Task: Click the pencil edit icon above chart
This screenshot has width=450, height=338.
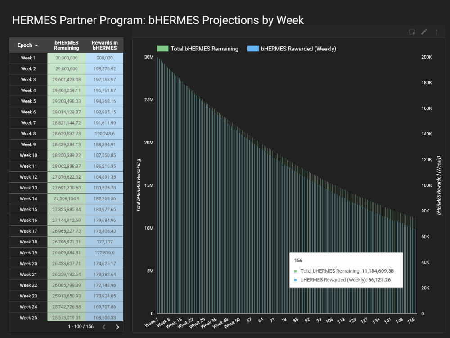Action: pyautogui.click(x=424, y=32)
